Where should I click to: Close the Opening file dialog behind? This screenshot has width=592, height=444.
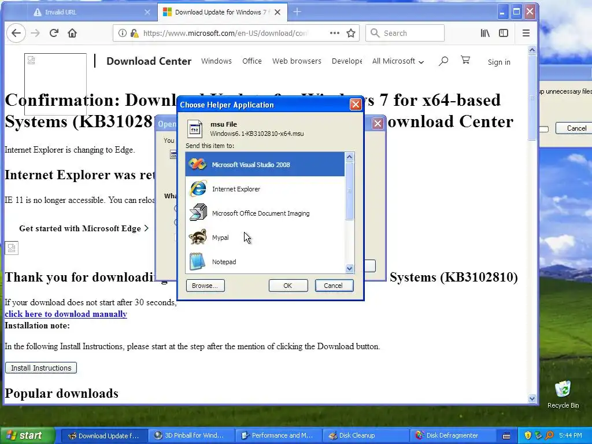click(x=378, y=124)
